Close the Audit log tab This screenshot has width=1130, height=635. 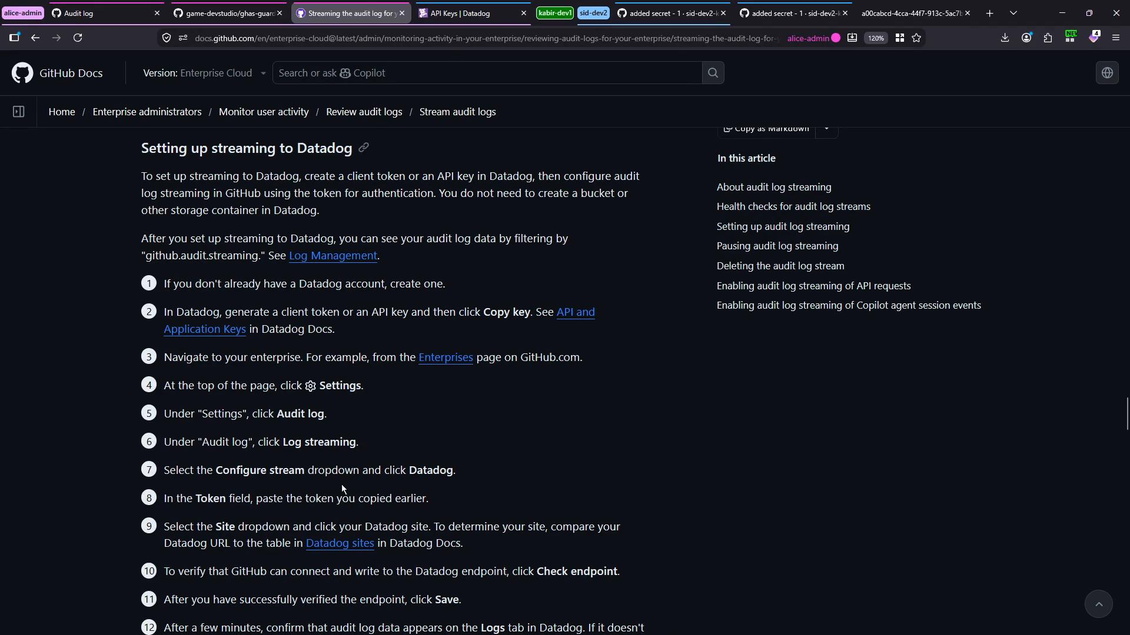click(x=157, y=13)
